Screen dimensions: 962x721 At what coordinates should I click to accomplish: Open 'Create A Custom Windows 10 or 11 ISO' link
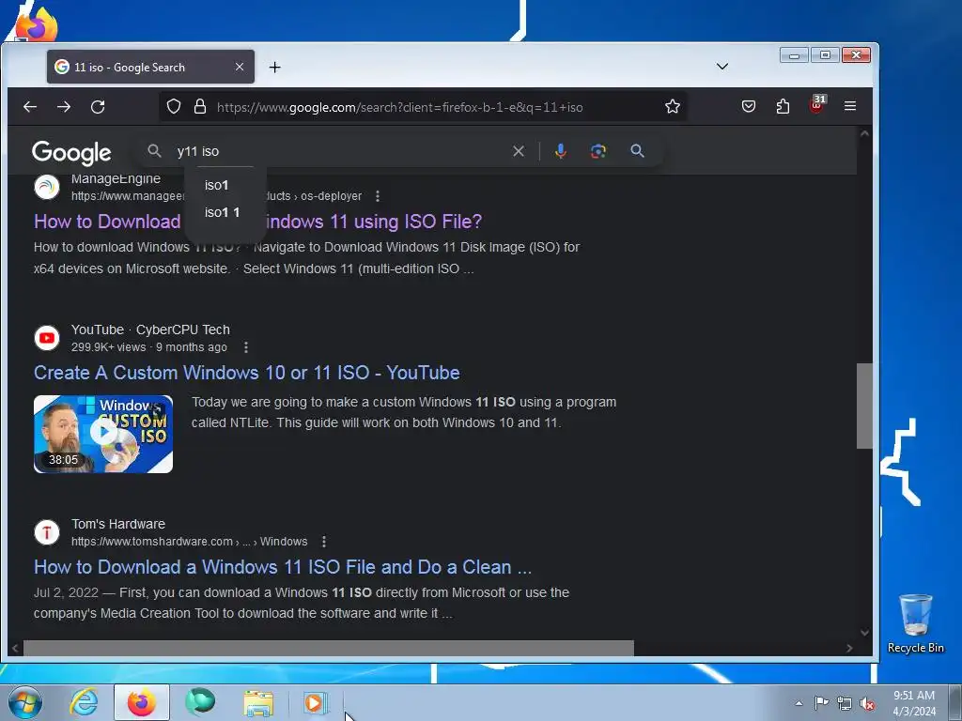(x=247, y=373)
